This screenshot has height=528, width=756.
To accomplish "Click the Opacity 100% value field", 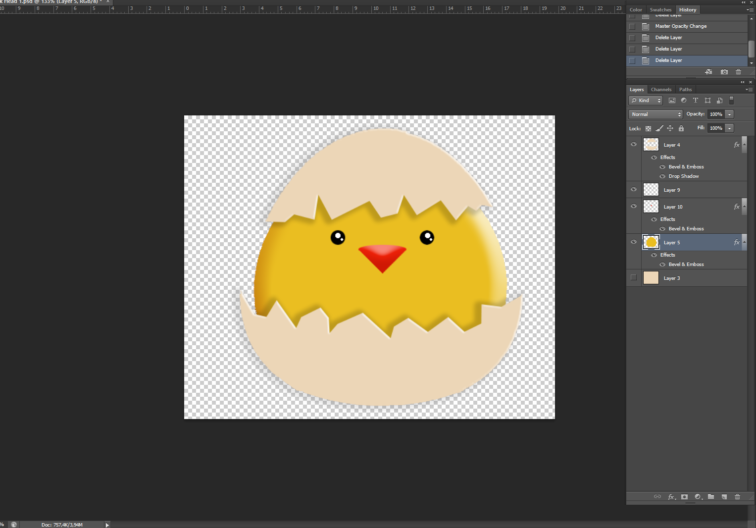I will (716, 114).
